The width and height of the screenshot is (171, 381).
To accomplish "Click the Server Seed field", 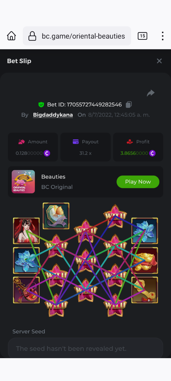I will coord(85,348).
